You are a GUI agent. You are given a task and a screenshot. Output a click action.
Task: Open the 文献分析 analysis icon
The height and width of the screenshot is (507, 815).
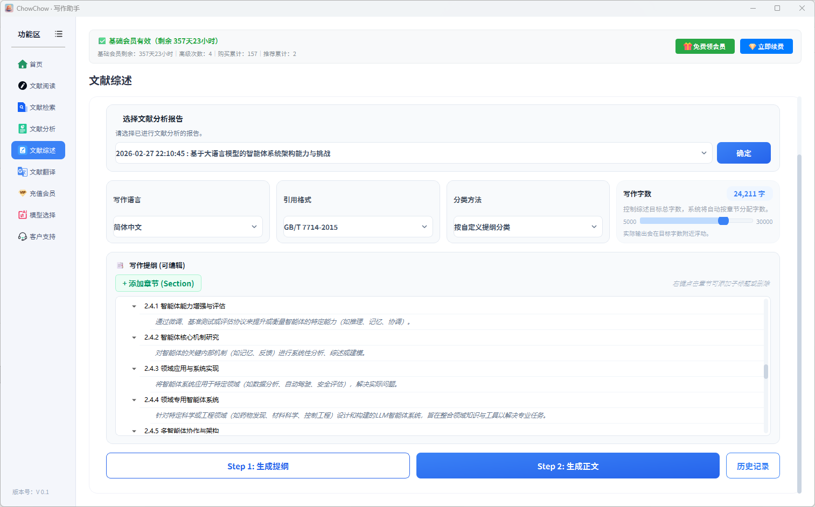pos(22,129)
